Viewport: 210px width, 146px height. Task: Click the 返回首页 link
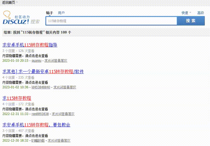pyautogui.click(x=8, y=2)
